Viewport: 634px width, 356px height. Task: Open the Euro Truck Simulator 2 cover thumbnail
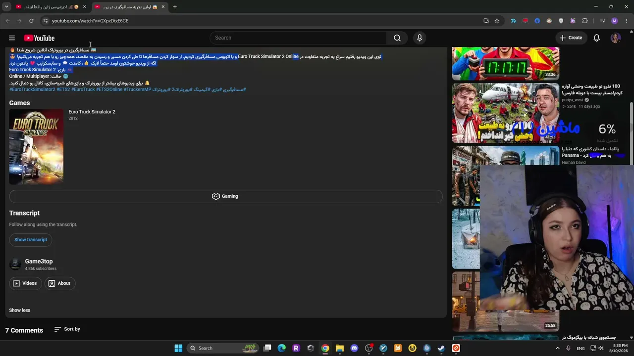[36, 146]
